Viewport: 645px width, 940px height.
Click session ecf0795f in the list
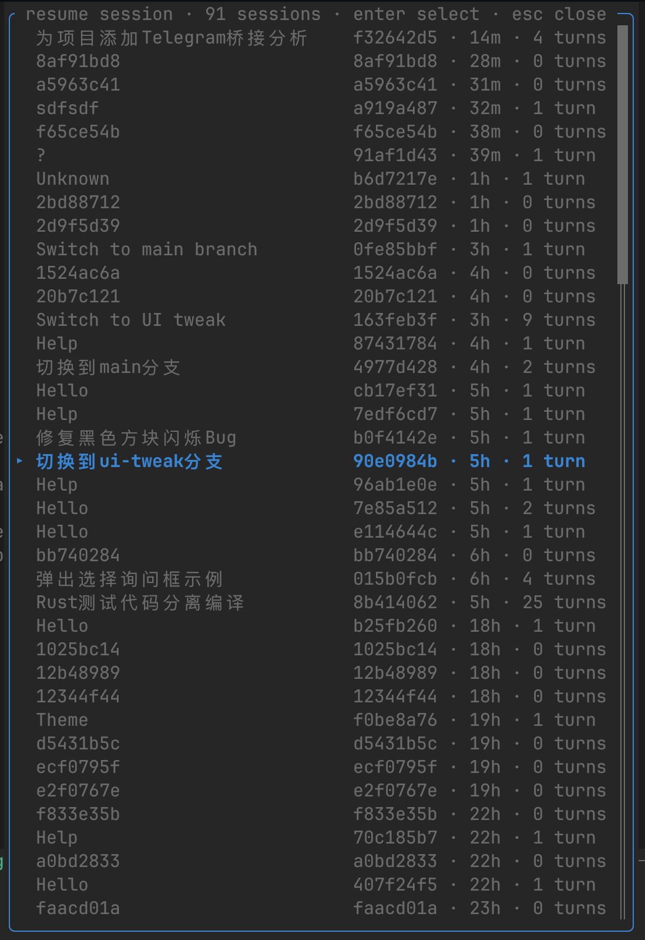point(321,767)
